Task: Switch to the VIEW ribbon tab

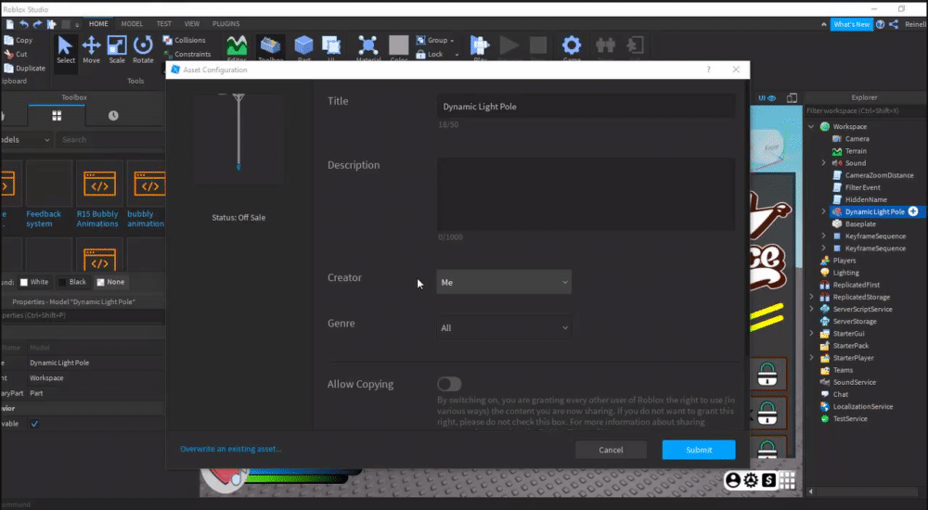Action: tap(192, 24)
